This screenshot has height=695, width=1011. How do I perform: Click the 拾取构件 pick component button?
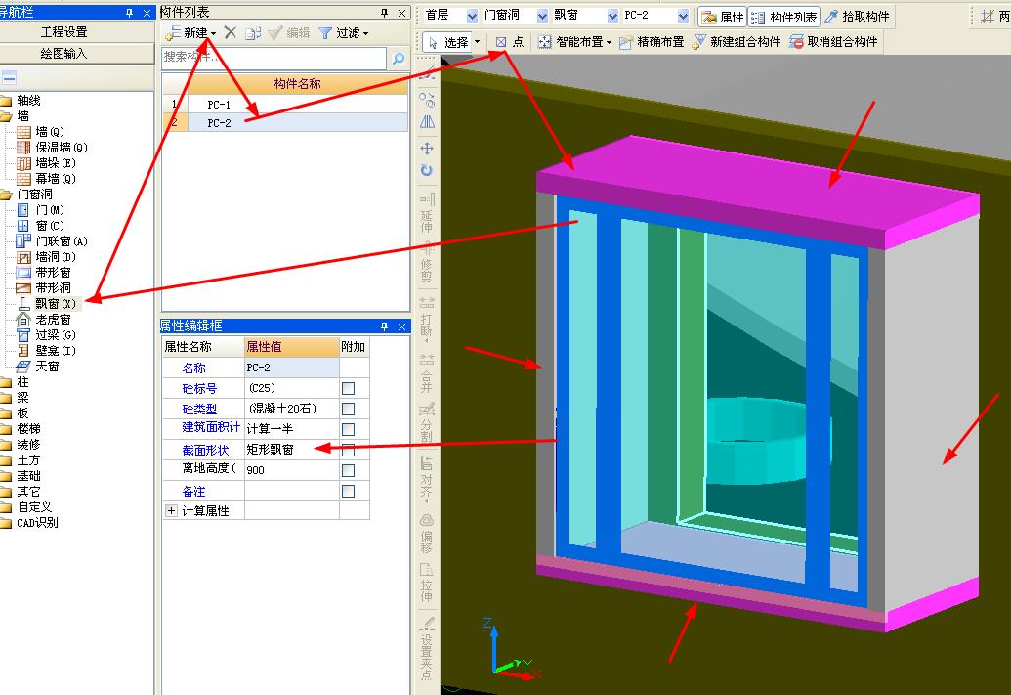pos(857,17)
